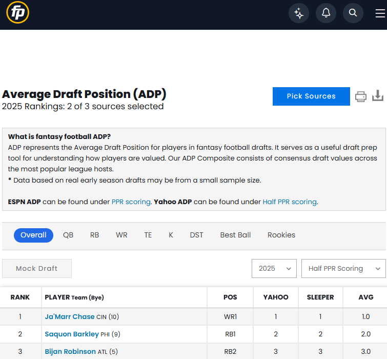Switch to the K tab
The height and width of the screenshot is (359, 387).
[x=171, y=235]
